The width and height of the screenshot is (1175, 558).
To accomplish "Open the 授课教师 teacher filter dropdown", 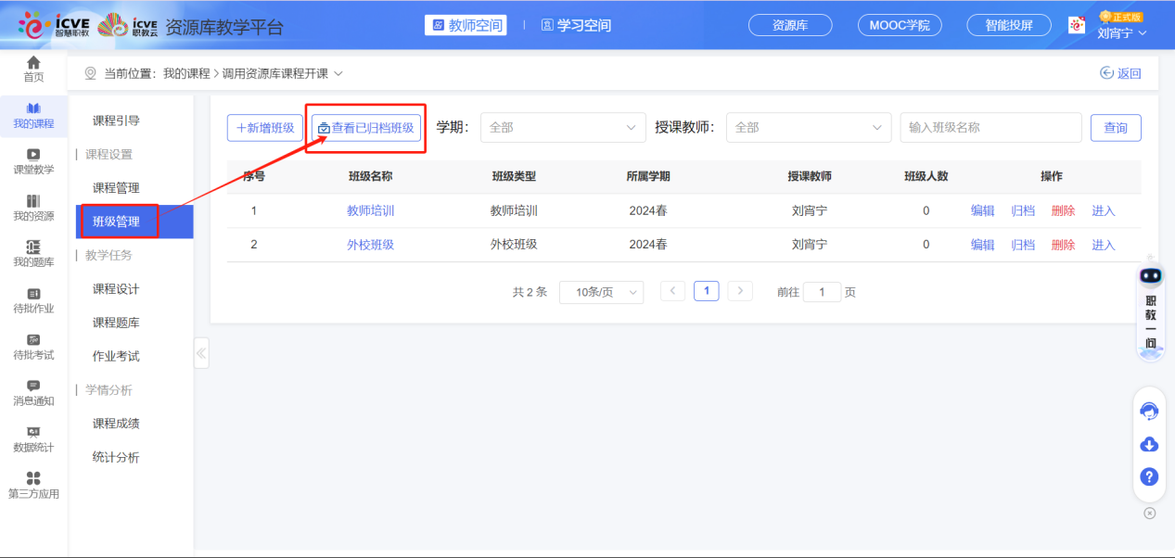I will click(x=808, y=127).
